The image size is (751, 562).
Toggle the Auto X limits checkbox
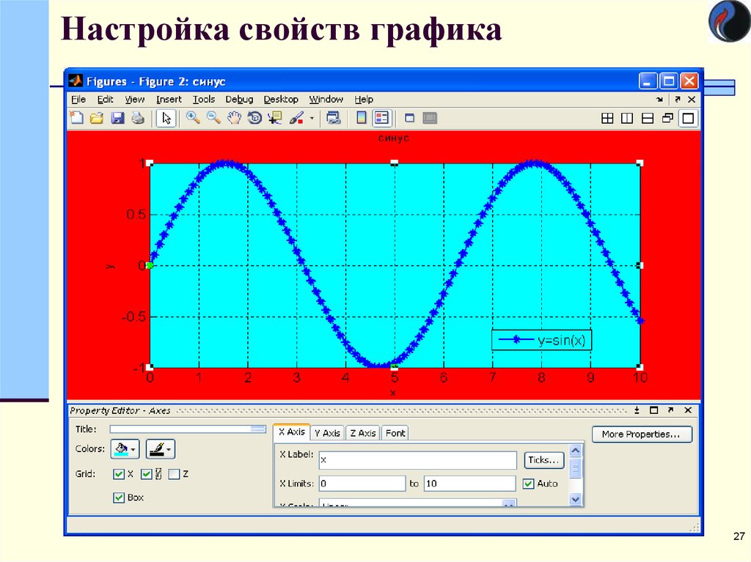[x=528, y=484]
